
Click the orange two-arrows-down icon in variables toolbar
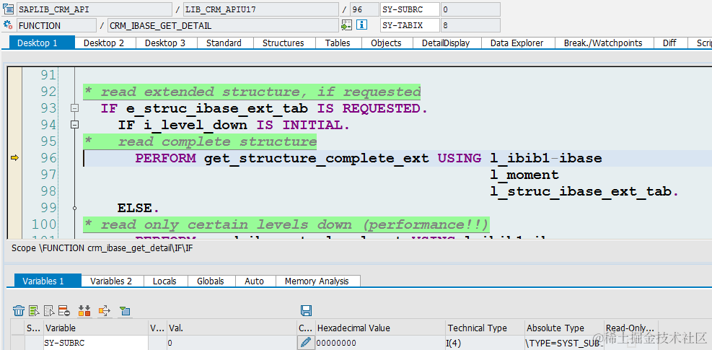pos(84,311)
